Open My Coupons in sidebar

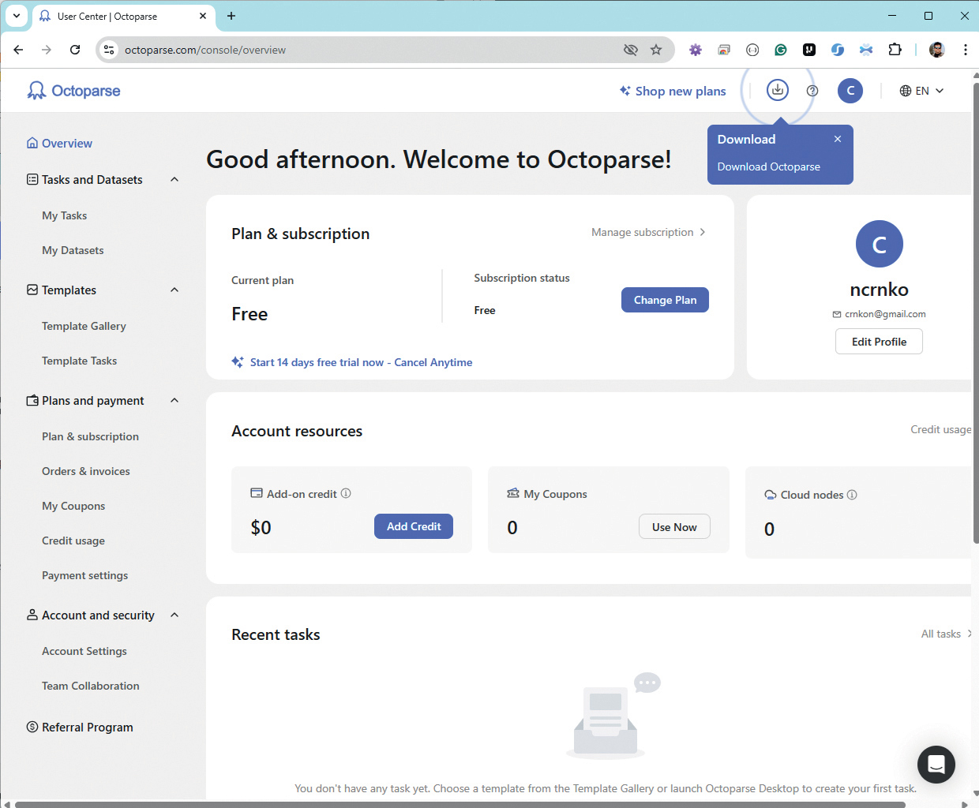[73, 506]
